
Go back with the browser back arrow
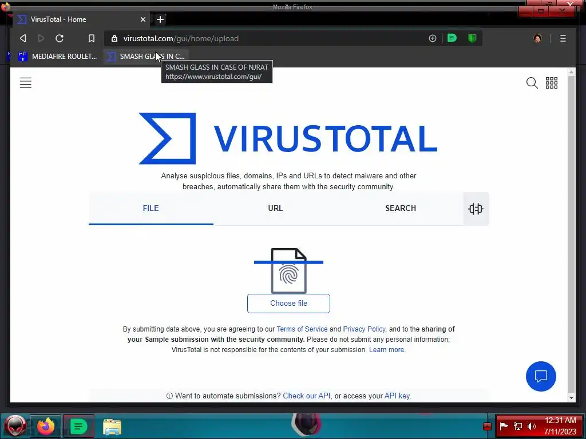pos(23,38)
